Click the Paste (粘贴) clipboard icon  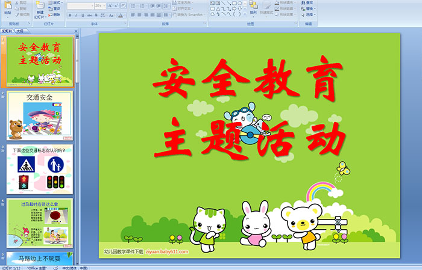coord(8,5)
